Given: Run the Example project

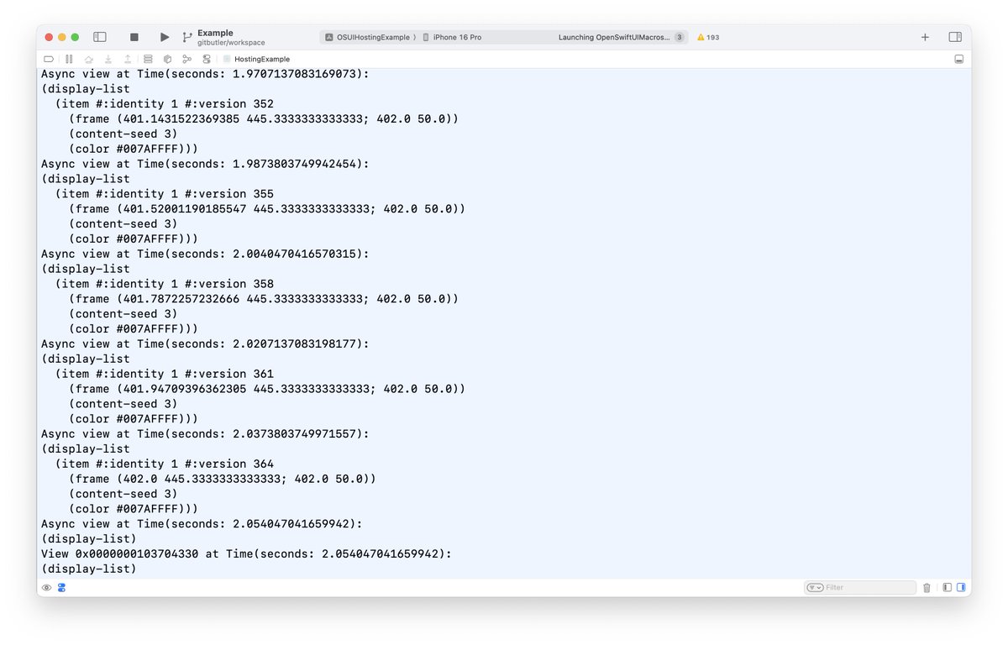Looking at the screenshot, I should pos(164,37).
